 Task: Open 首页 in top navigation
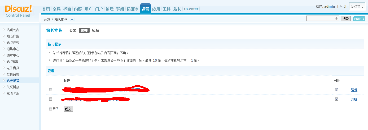click(46, 9)
